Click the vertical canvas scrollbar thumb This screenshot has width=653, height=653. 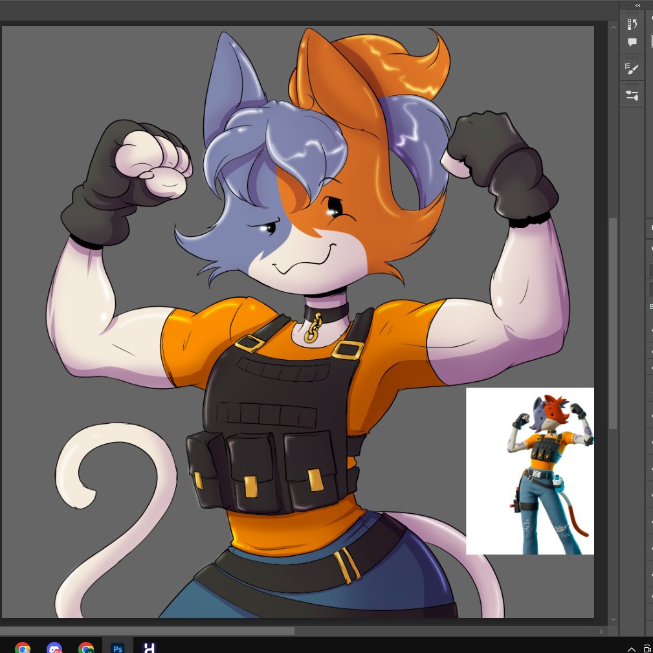tap(613, 324)
